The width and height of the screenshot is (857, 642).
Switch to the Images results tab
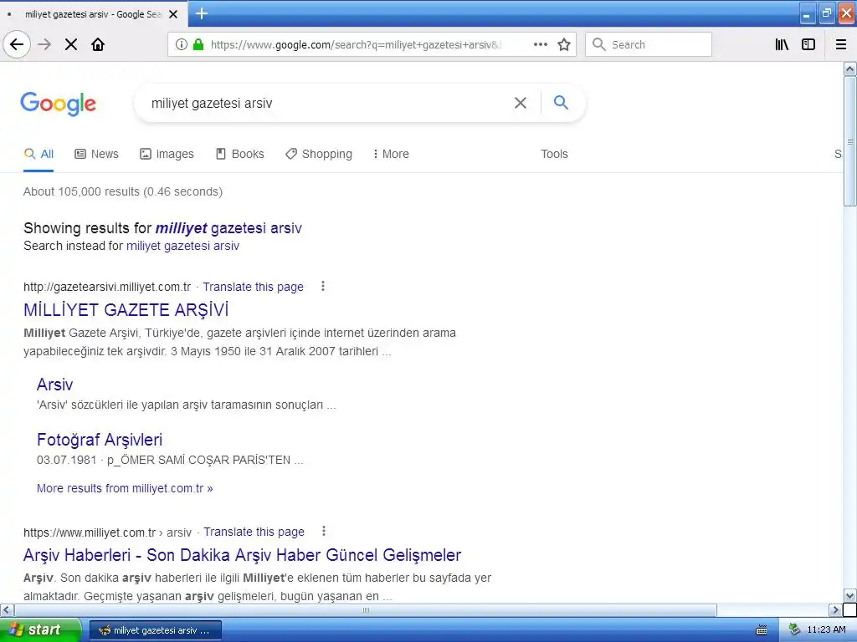click(x=167, y=154)
